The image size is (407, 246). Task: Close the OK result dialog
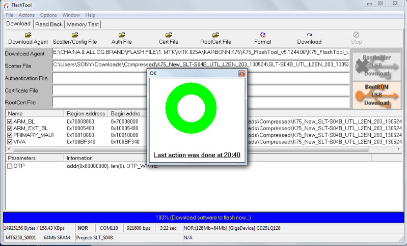pyautogui.click(x=241, y=74)
